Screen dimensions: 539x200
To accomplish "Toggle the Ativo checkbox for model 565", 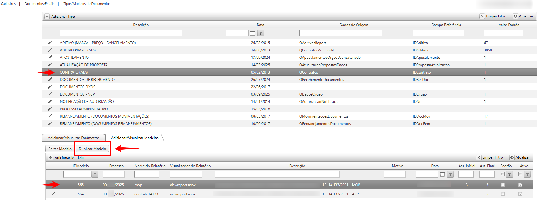I will (520, 185).
